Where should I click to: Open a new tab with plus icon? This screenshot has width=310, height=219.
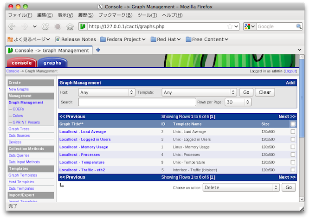(98, 50)
